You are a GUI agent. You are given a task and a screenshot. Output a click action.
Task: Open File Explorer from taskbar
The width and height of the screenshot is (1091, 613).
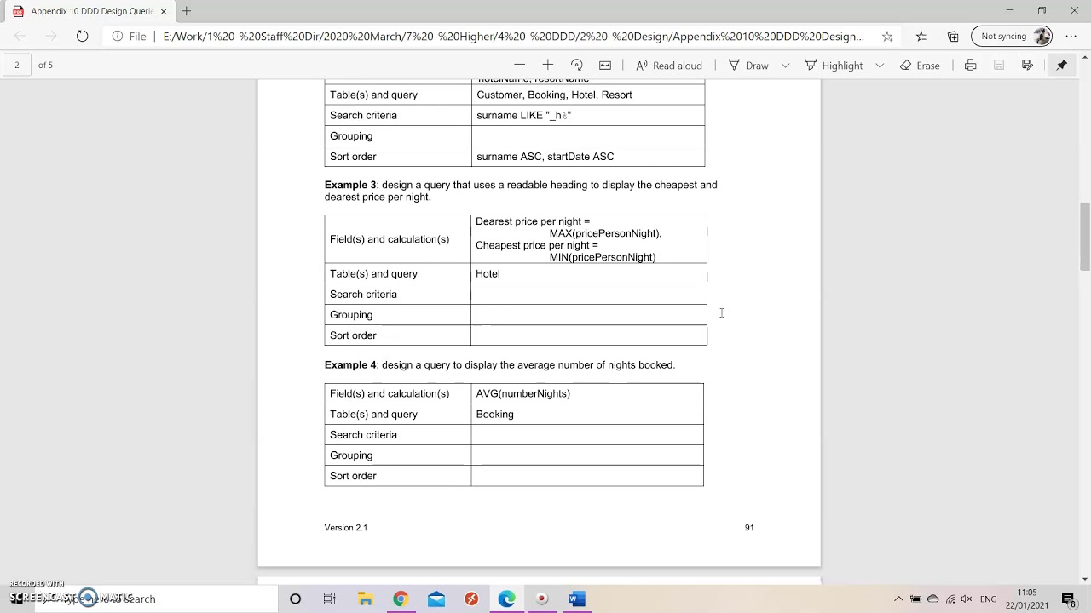(x=365, y=599)
